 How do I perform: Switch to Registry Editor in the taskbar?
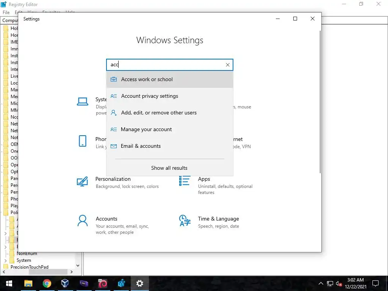point(121,283)
